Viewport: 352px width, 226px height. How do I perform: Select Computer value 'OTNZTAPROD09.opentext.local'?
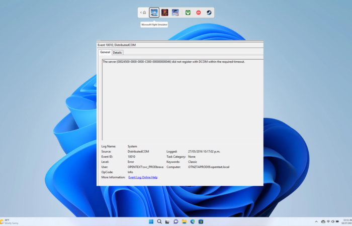(209, 167)
